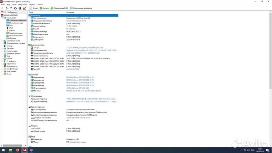The width and height of the screenshot is (272, 153).
Task: Select the DESKTOP-ECTSZ1X computer name value
Action: pos(73,32)
